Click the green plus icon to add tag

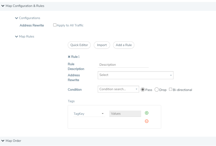point(147,113)
